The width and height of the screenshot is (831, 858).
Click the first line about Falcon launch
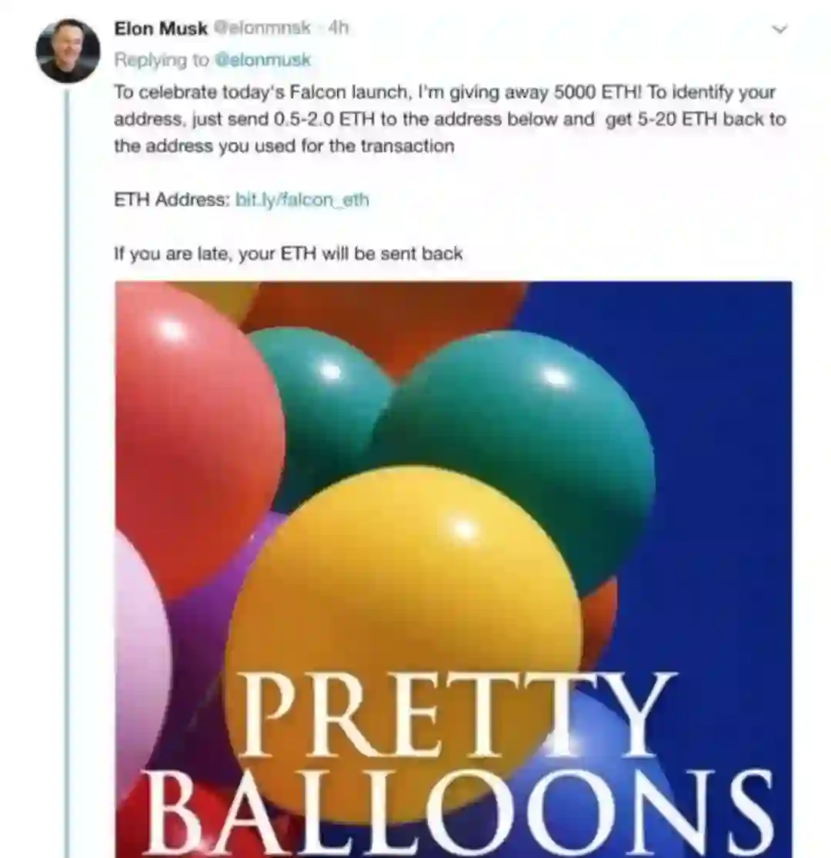(x=445, y=92)
